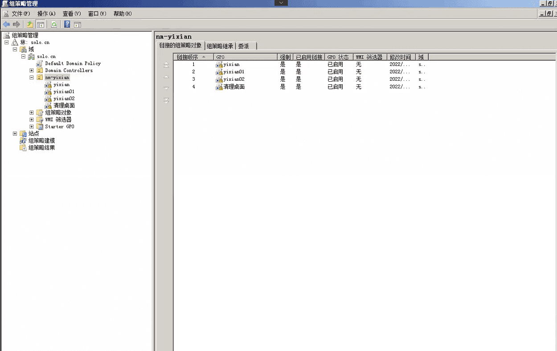Expand the 组策略对象 node
This screenshot has height=351, width=557.
click(x=32, y=113)
